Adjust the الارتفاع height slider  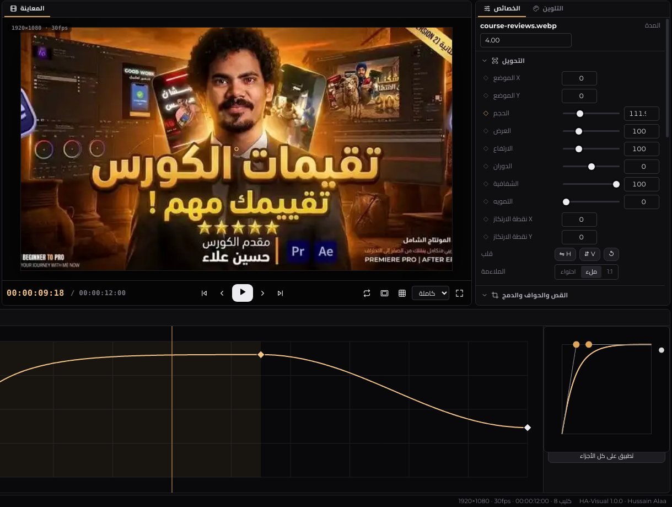point(591,149)
